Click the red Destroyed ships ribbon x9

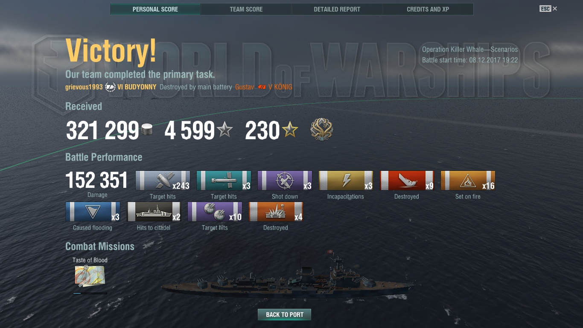coord(407,181)
